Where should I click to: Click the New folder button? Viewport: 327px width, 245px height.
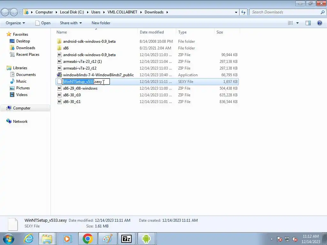point(101,23)
